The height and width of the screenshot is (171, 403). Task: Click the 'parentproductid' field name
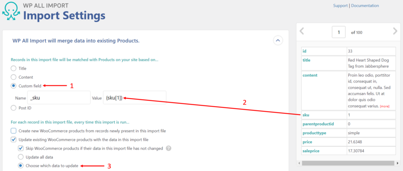[318, 124]
